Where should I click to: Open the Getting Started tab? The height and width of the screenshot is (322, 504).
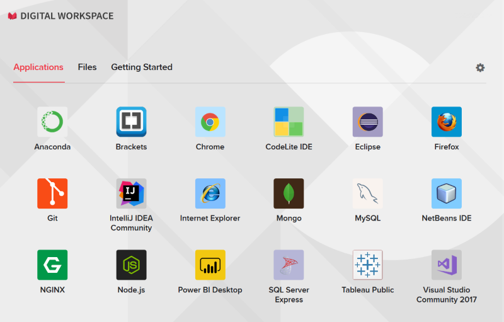(142, 67)
